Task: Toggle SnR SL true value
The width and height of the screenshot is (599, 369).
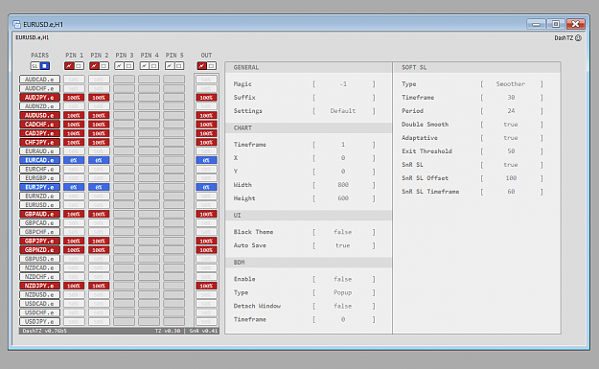Action: (511, 165)
